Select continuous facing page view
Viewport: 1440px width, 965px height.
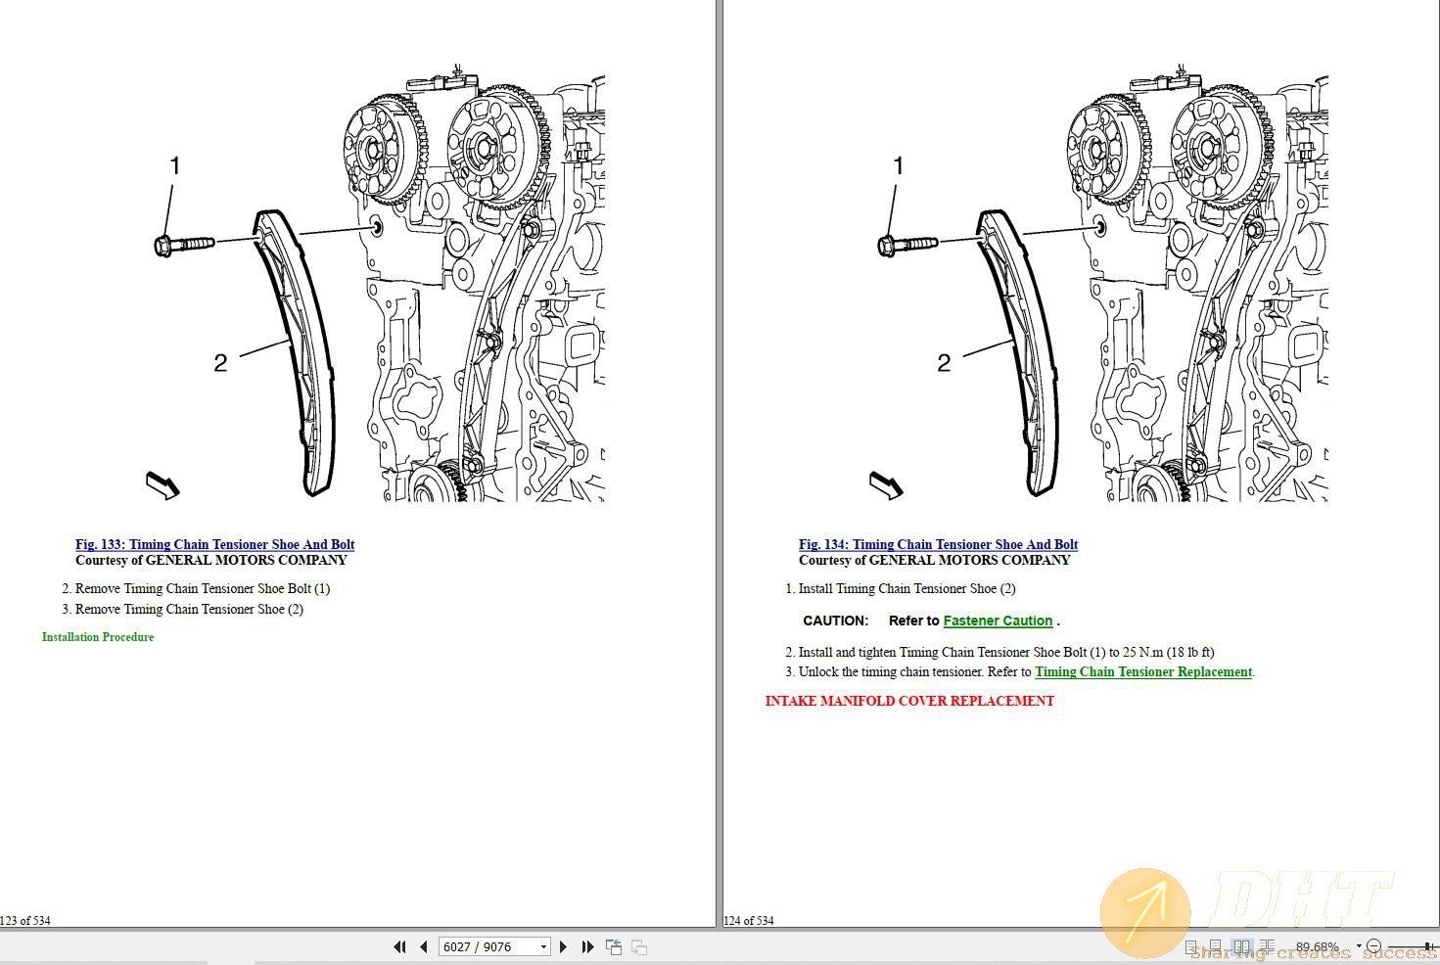(x=1267, y=947)
